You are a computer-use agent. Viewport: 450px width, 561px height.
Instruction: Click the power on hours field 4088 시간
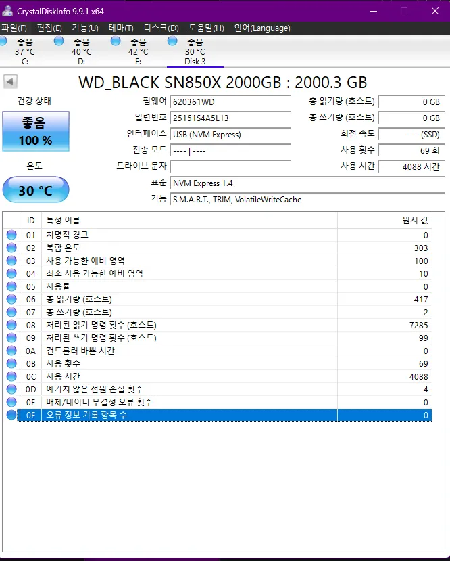tap(411, 166)
